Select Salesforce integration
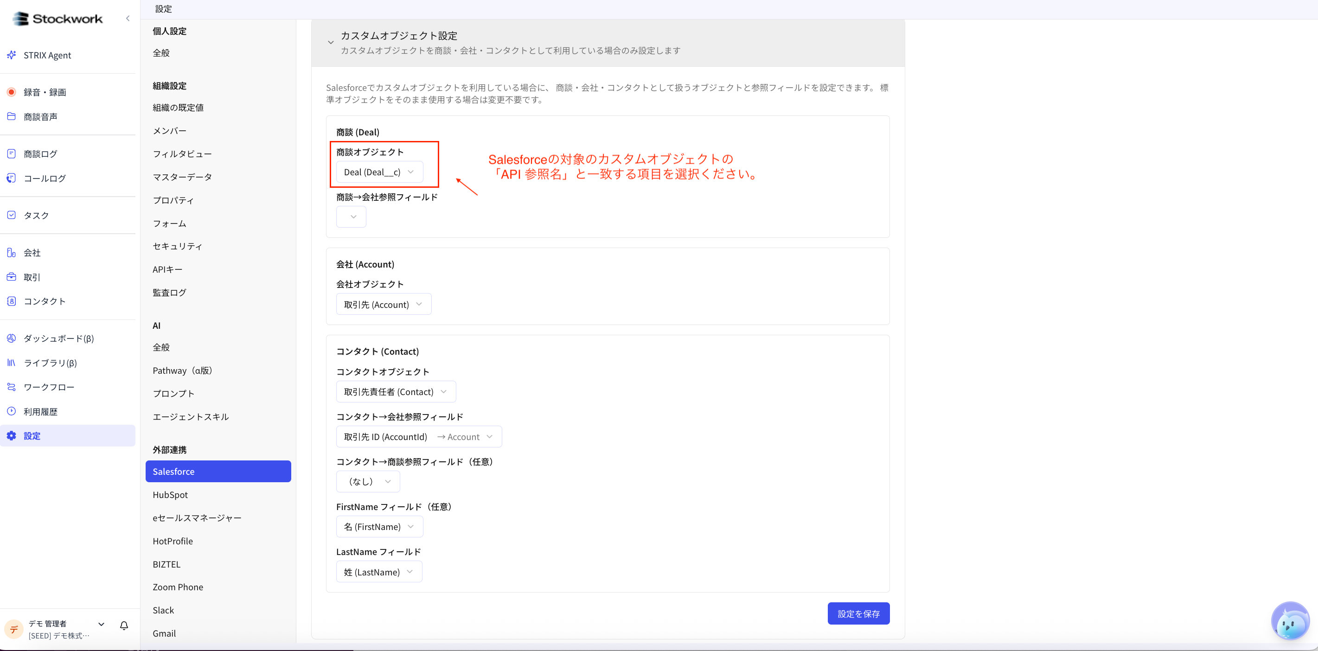 pos(218,472)
